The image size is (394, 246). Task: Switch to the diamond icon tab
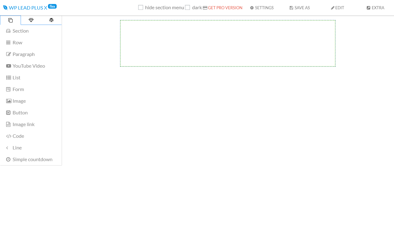point(31,20)
